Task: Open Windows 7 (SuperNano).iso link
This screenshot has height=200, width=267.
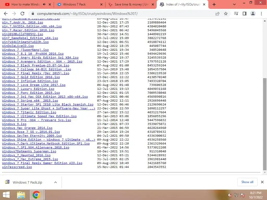Action: pyautogui.click(x=25, y=50)
